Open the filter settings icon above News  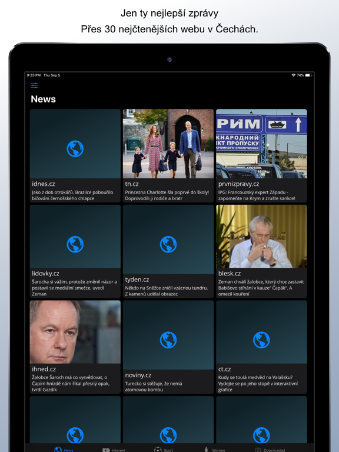click(34, 85)
